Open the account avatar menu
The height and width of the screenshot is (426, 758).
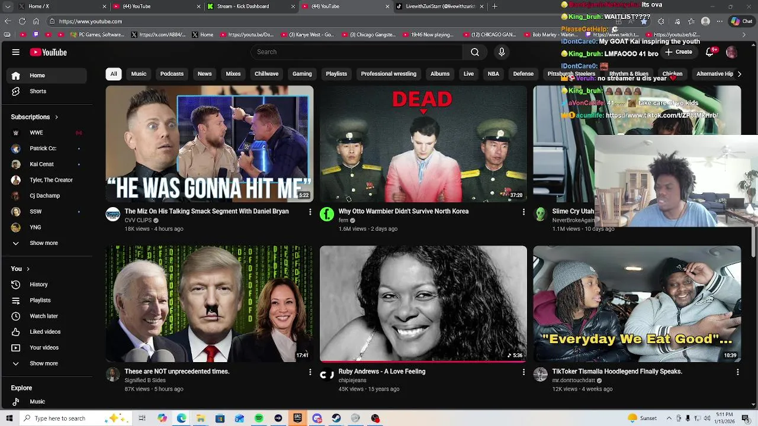coord(731,52)
